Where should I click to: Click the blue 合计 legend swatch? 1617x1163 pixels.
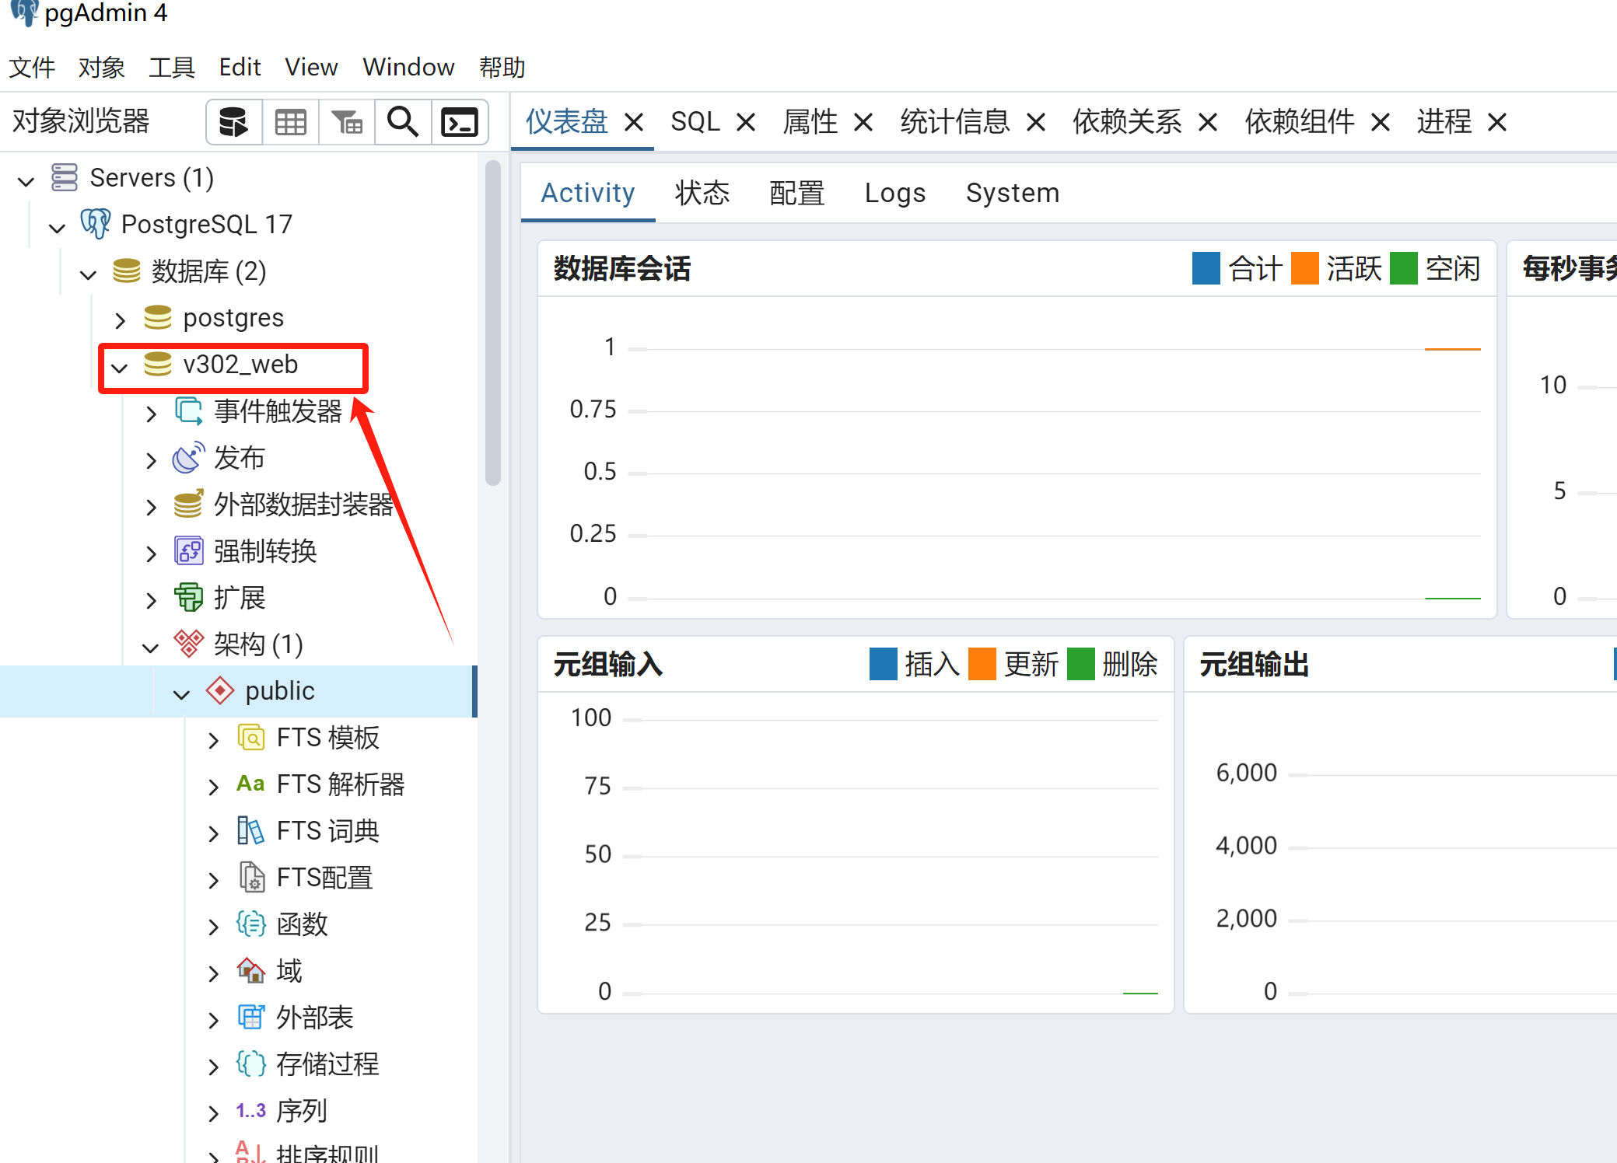(1206, 268)
